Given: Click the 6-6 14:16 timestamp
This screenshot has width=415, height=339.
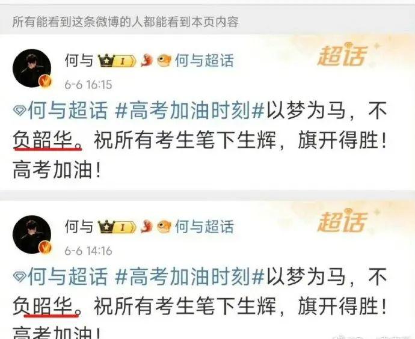Looking at the screenshot, I should (x=88, y=251).
